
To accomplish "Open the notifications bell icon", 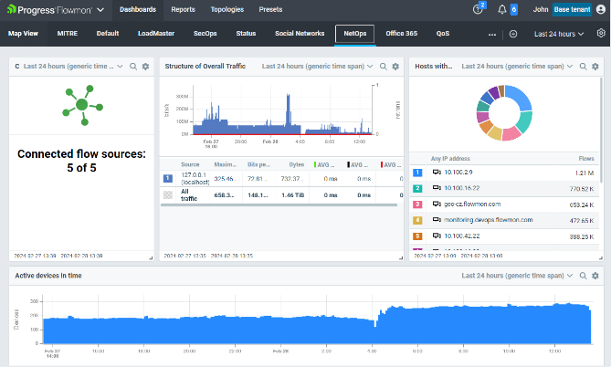I will click(x=501, y=9).
